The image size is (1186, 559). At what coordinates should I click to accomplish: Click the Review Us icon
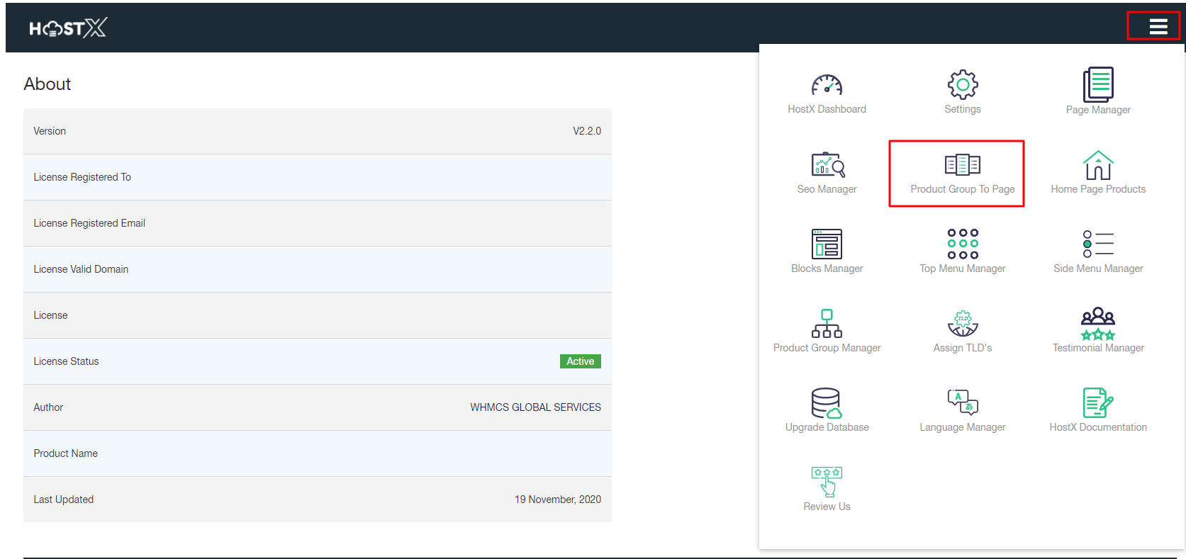pos(827,482)
